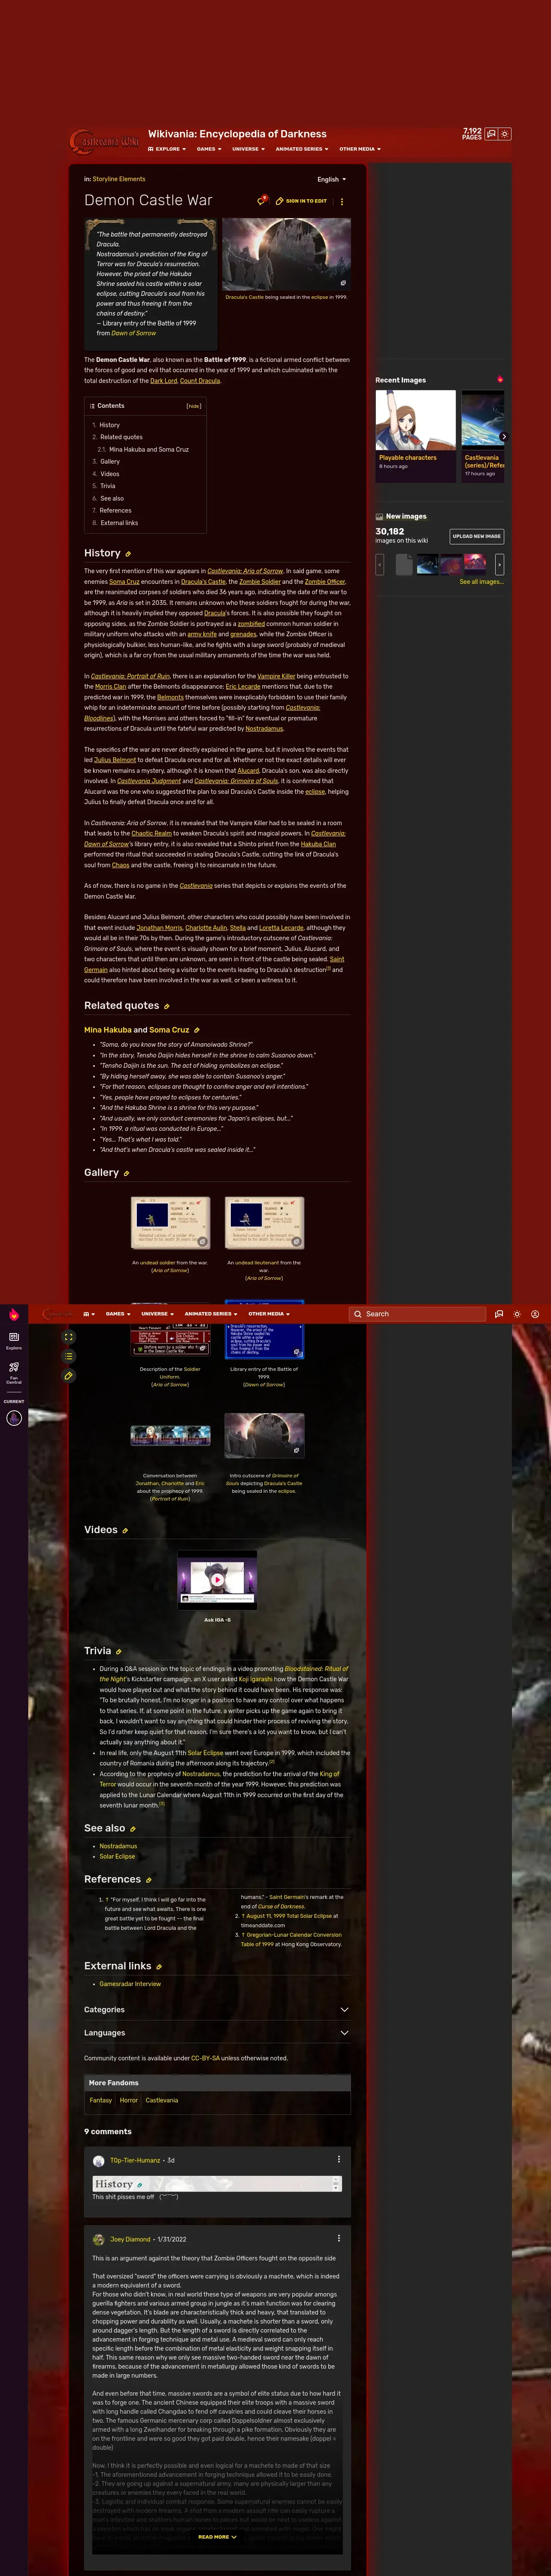Open GAMES dropdown in the bar with Search
The image size is (551, 2576).
[x=118, y=1314]
